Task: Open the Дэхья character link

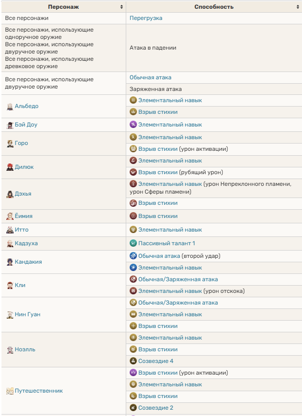Action: (x=23, y=194)
